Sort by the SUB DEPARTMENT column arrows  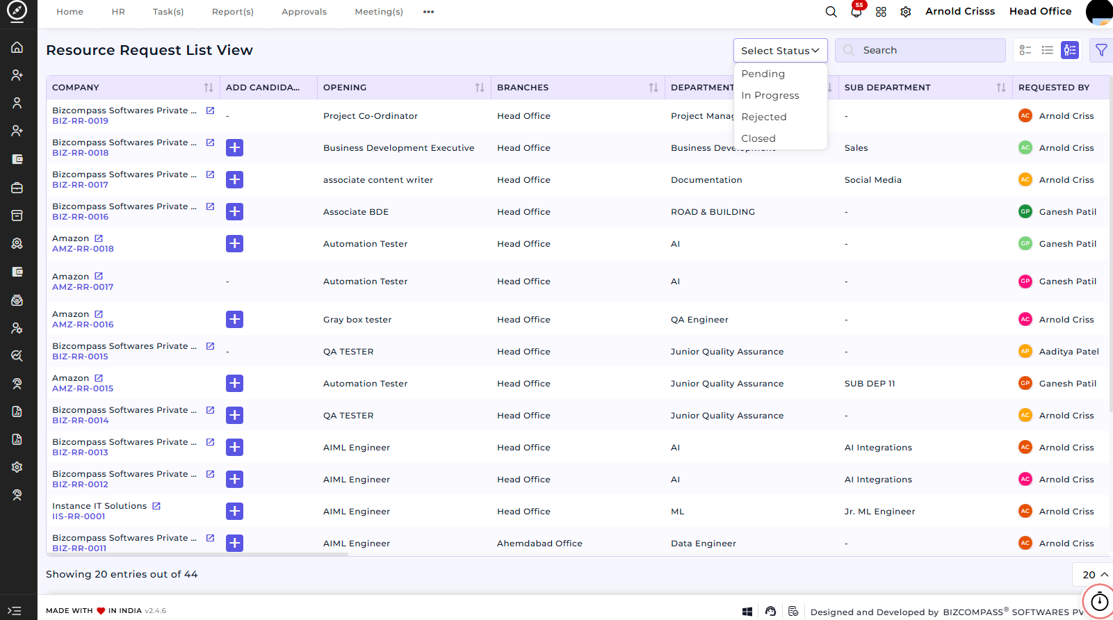point(1001,88)
